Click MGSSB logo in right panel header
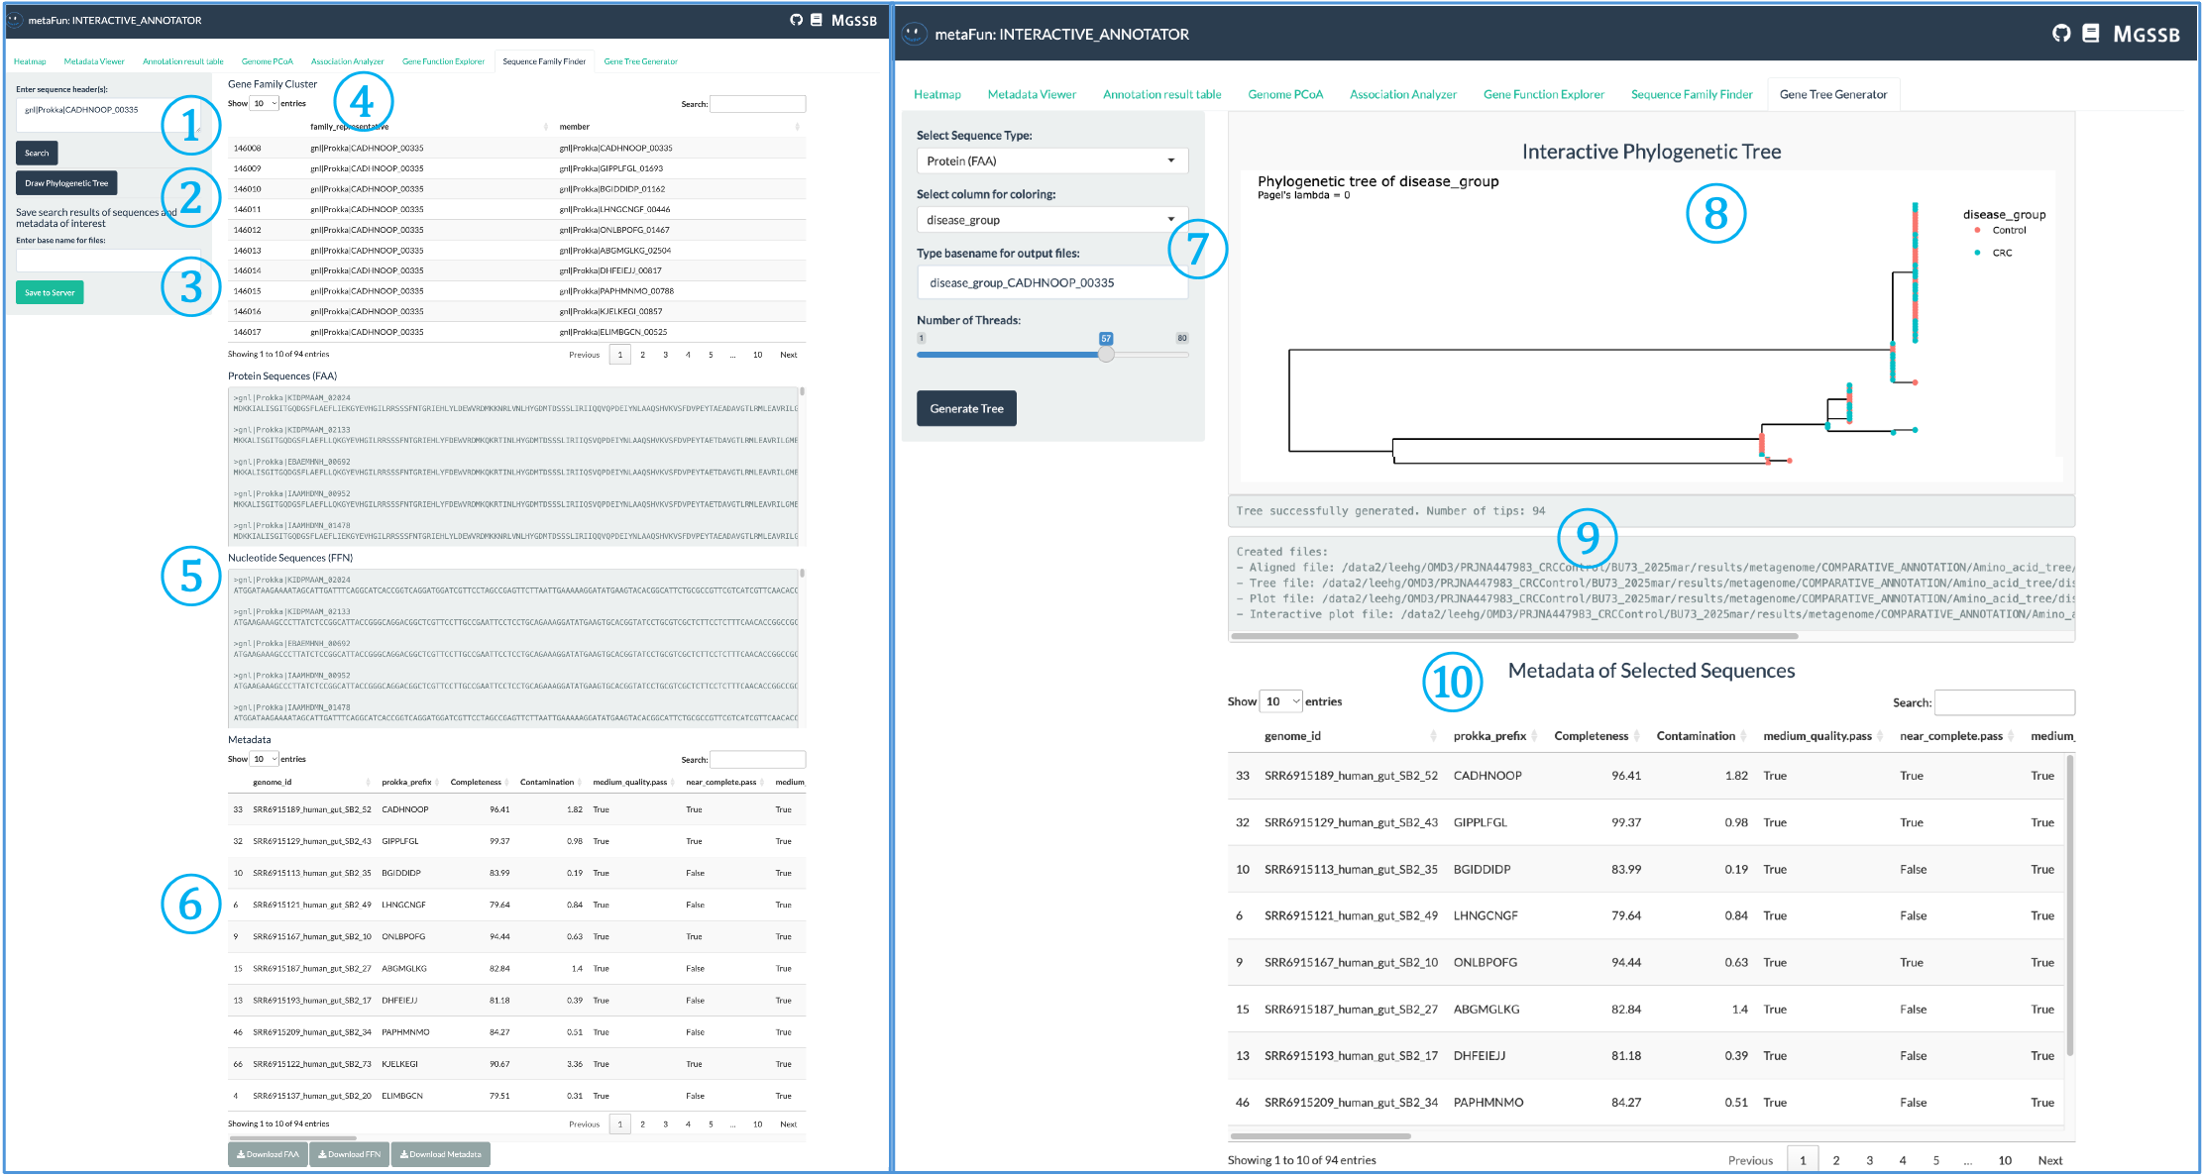Screen dimensions: 2202x1176 [x=2147, y=34]
